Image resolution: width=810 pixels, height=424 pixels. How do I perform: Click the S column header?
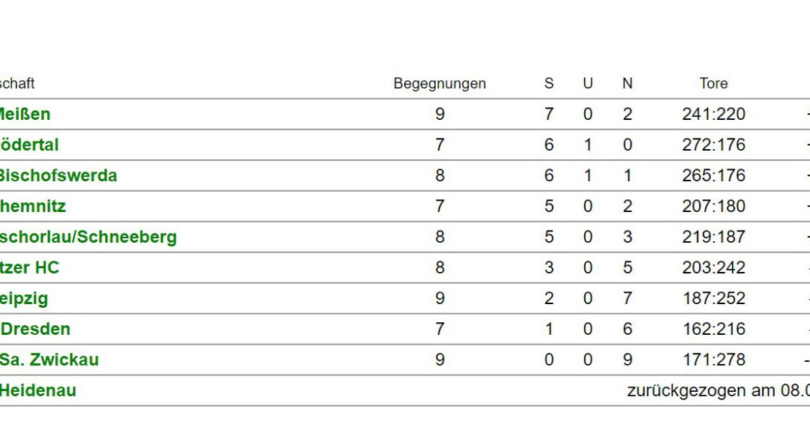548,83
